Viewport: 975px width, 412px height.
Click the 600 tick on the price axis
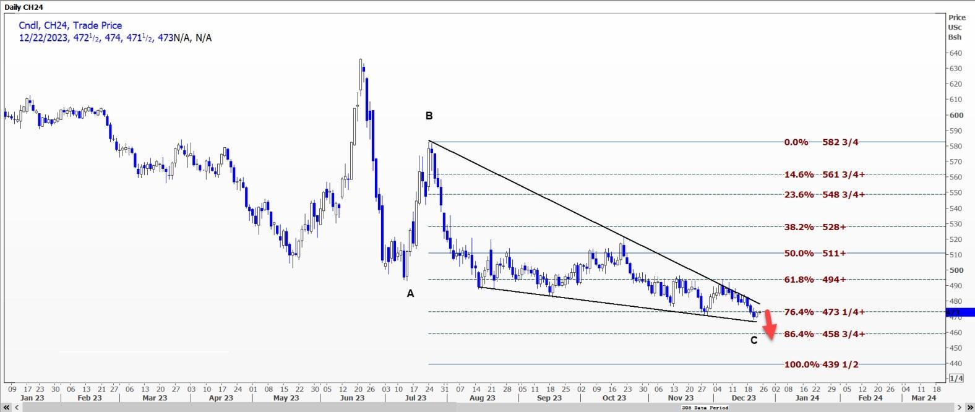click(956, 115)
